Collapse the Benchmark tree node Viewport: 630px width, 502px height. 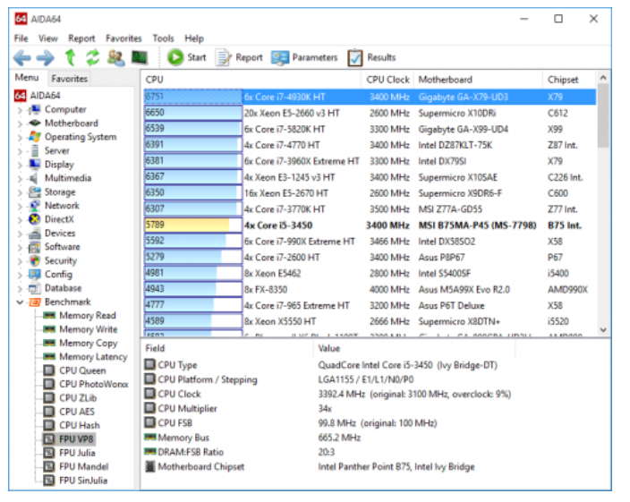click(x=20, y=302)
